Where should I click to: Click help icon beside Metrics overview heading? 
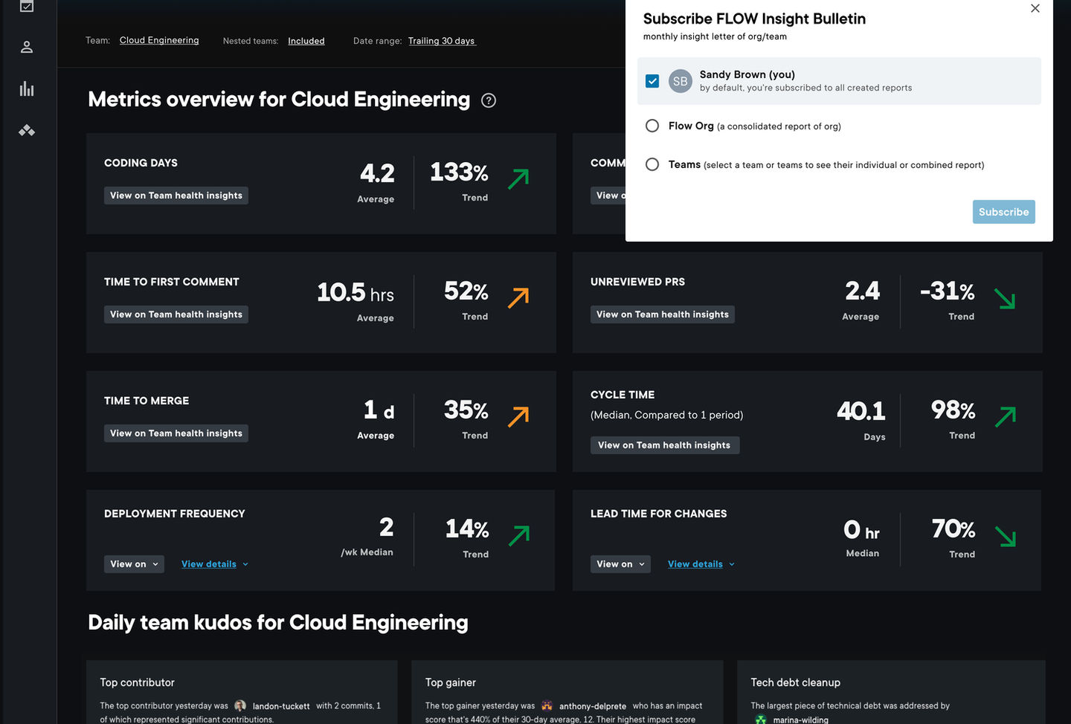tap(489, 100)
